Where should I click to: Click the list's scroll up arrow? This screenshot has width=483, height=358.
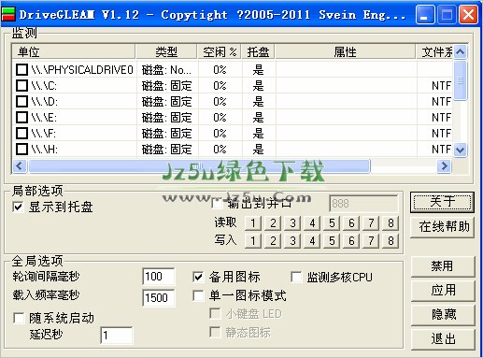coord(461,51)
